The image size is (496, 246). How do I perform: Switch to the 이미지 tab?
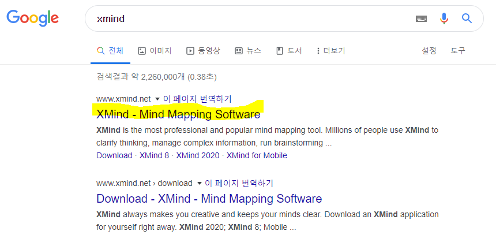coord(155,51)
